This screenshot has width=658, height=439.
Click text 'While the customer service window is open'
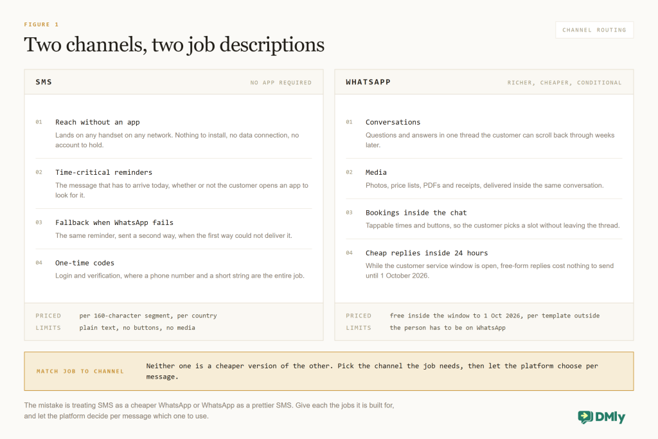coord(432,265)
